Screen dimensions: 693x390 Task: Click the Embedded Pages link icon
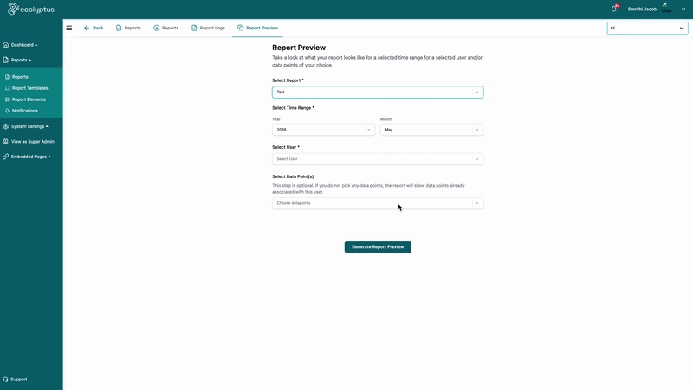6,157
